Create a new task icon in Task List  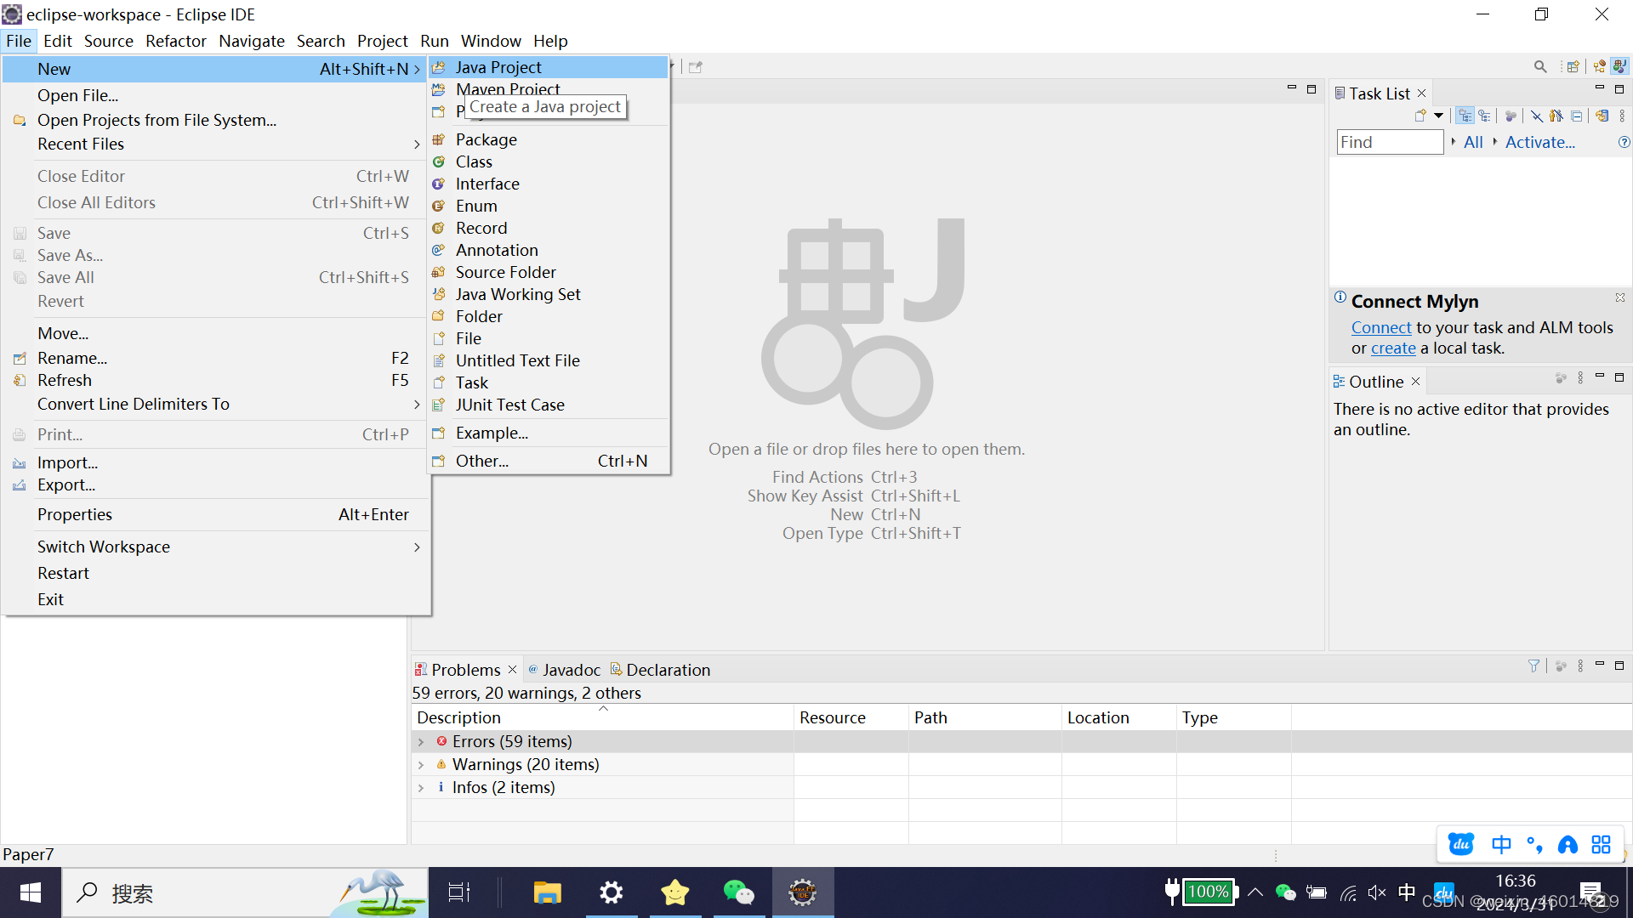[1420, 116]
